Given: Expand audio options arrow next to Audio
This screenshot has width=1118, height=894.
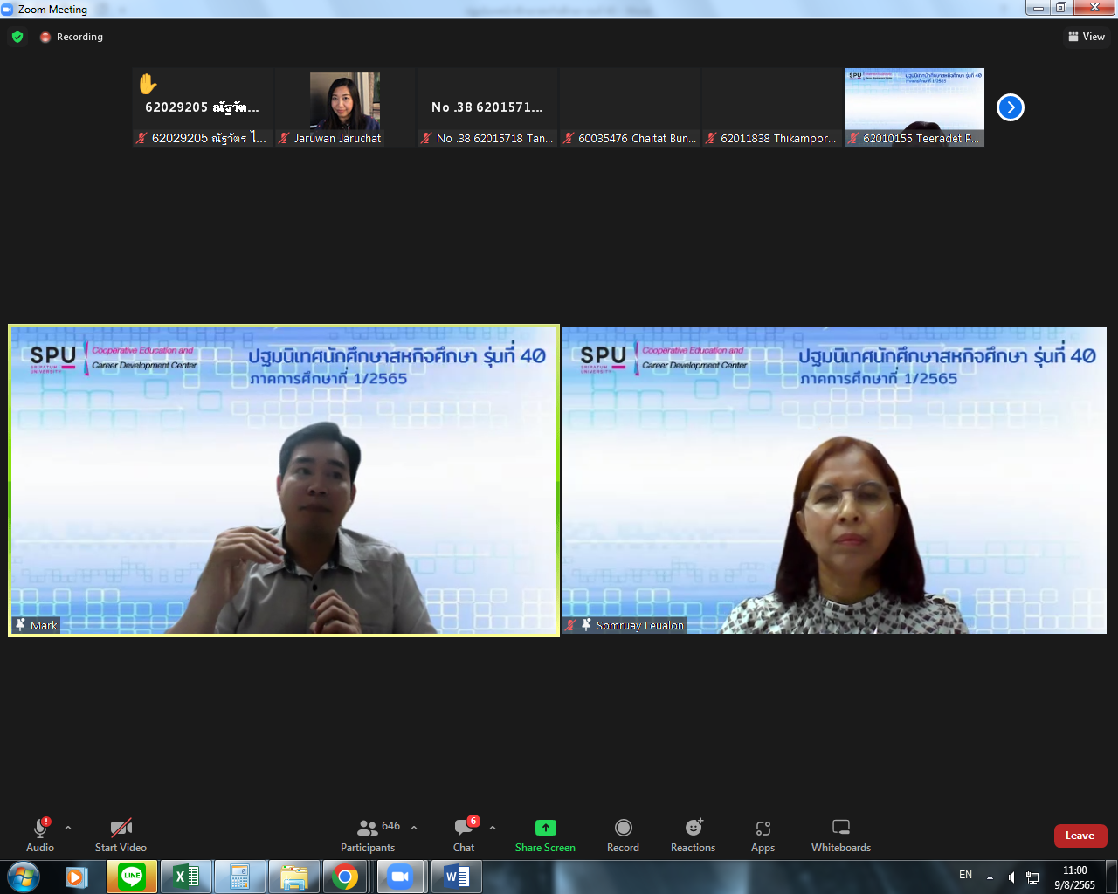Looking at the screenshot, I should pyautogui.click(x=68, y=828).
